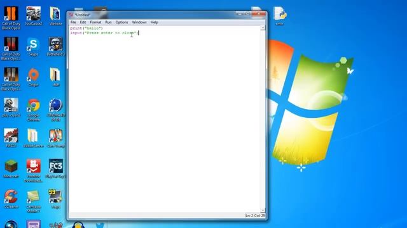Click the Ln: 2 Col: 29 status indicator
The image size is (407, 228).
pos(255,215)
